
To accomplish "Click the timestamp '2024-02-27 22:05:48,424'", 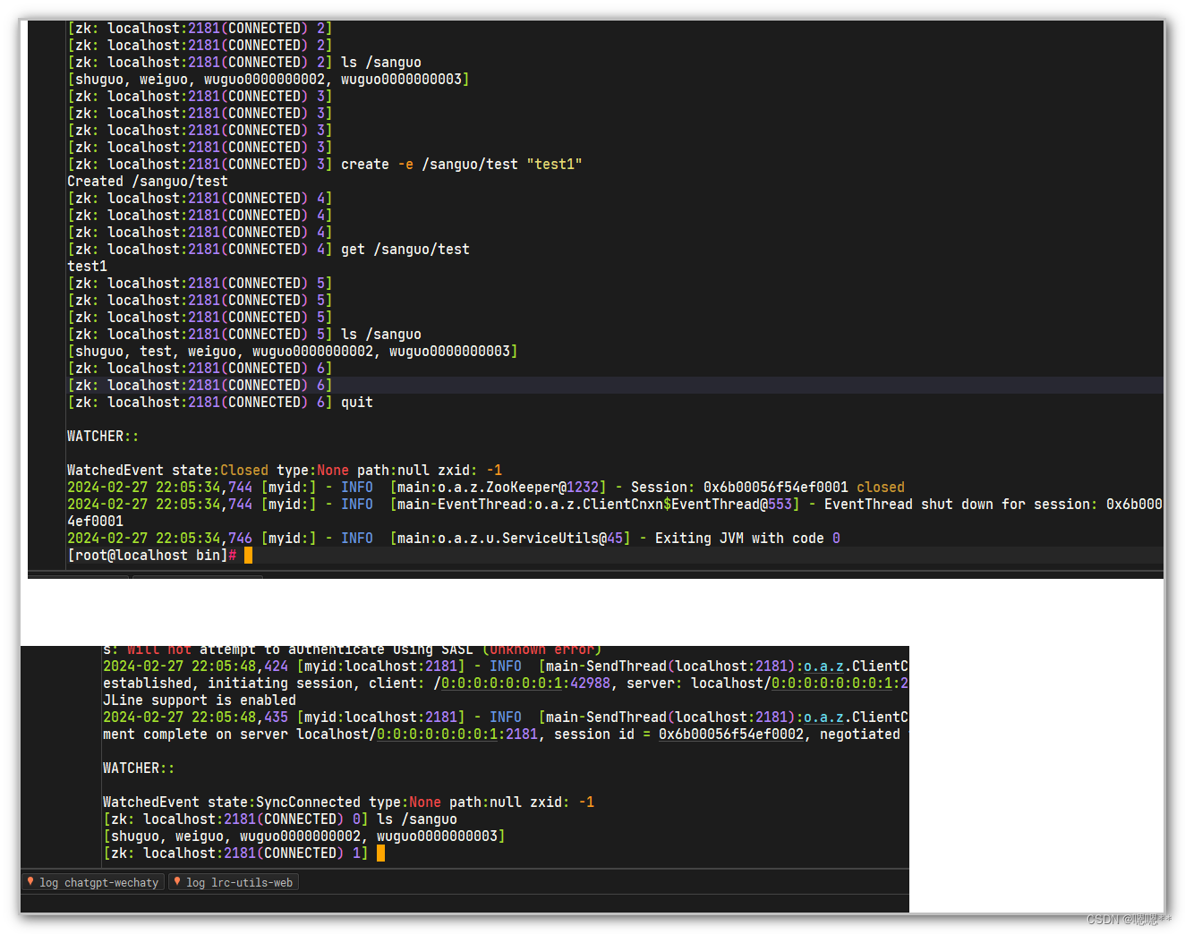I will [x=195, y=667].
